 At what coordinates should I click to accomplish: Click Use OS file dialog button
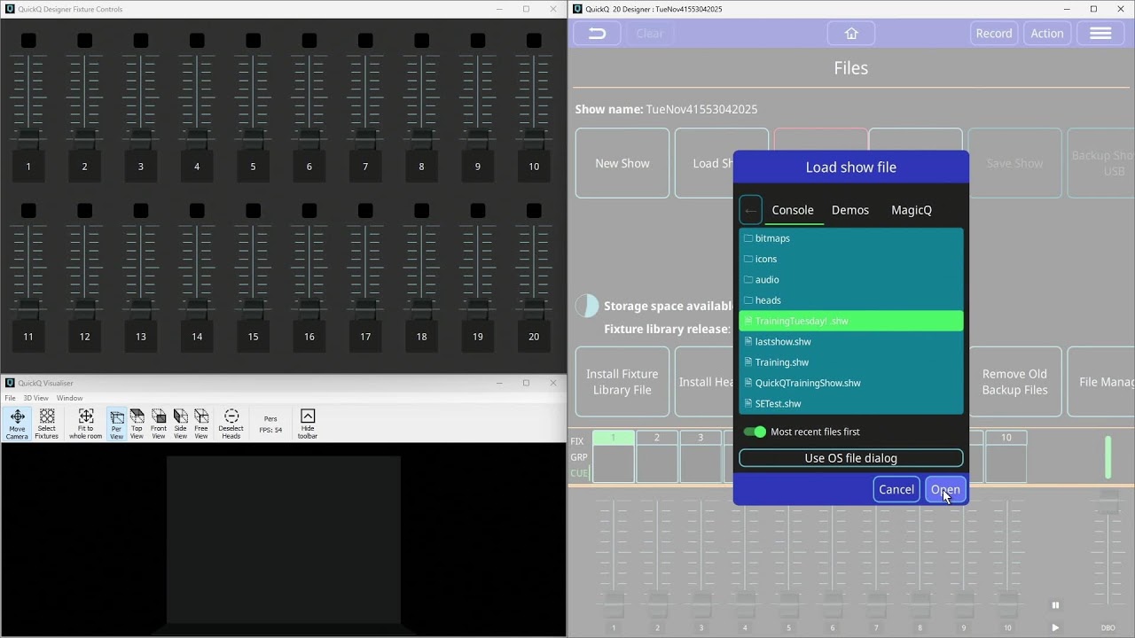point(851,458)
